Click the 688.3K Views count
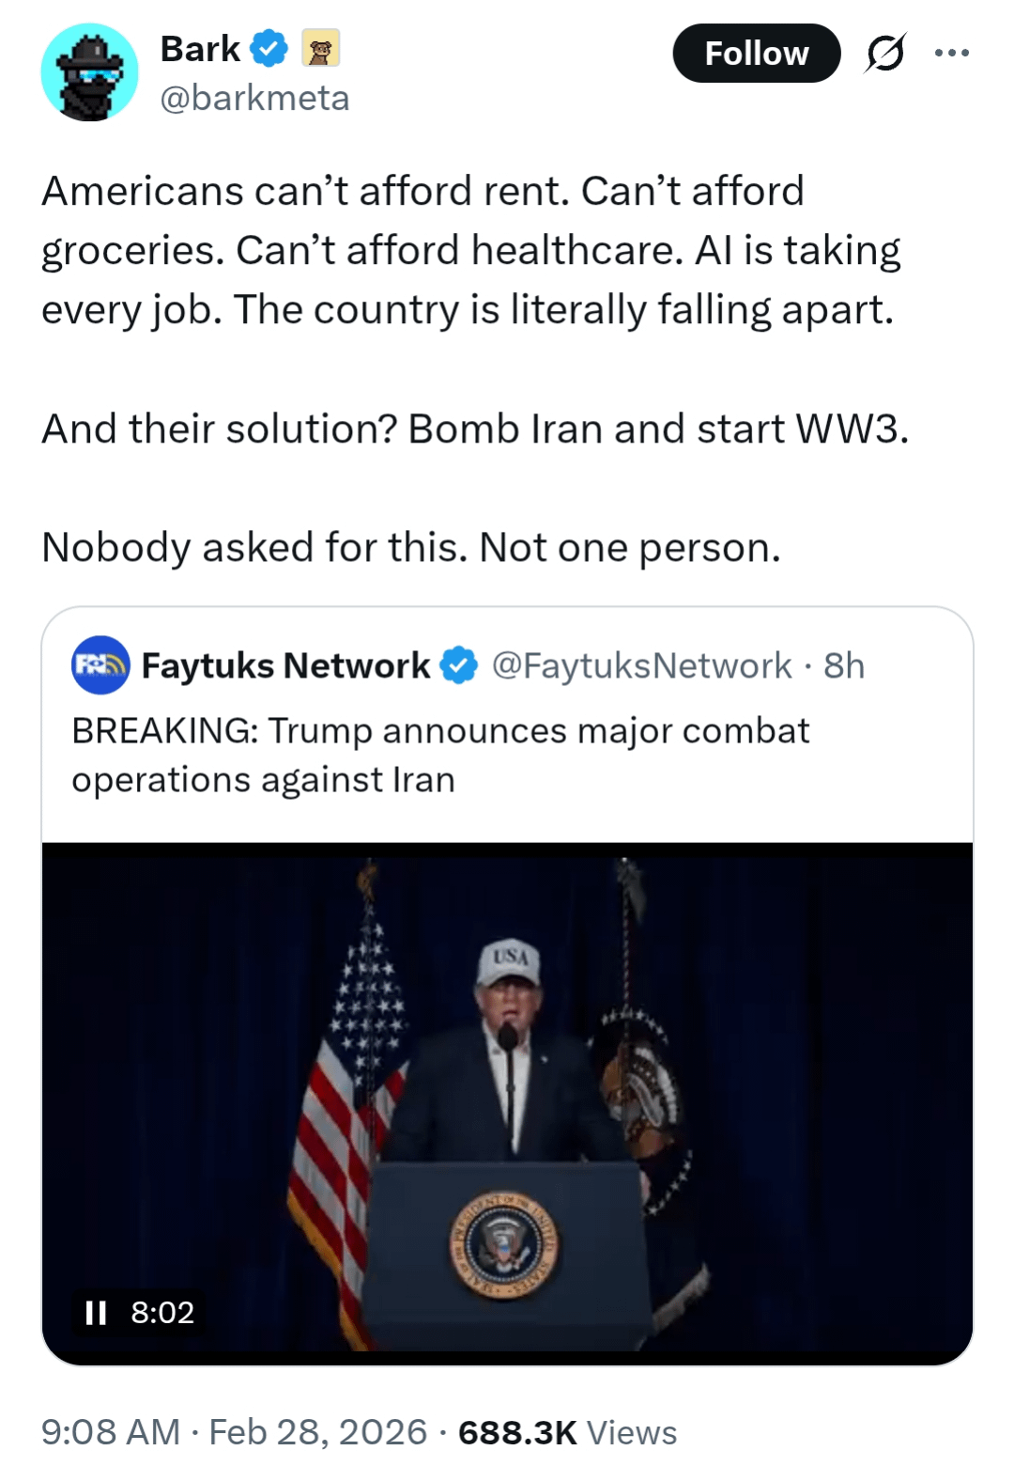This screenshot has height=1466, width=1014. click(x=567, y=1432)
